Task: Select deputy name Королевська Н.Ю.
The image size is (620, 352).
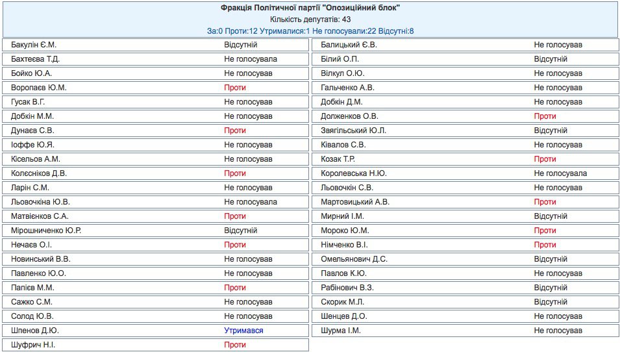Action: pos(353,173)
